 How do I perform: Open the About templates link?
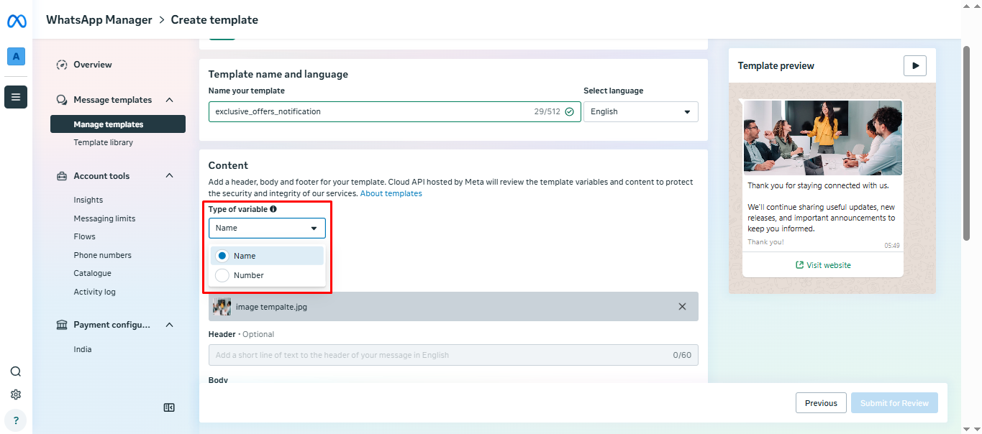[391, 194]
